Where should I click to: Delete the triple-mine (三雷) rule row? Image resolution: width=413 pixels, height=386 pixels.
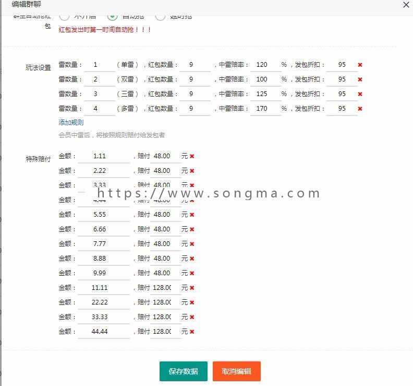(x=360, y=94)
